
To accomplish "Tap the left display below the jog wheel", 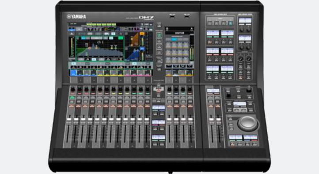I will point(235,137).
